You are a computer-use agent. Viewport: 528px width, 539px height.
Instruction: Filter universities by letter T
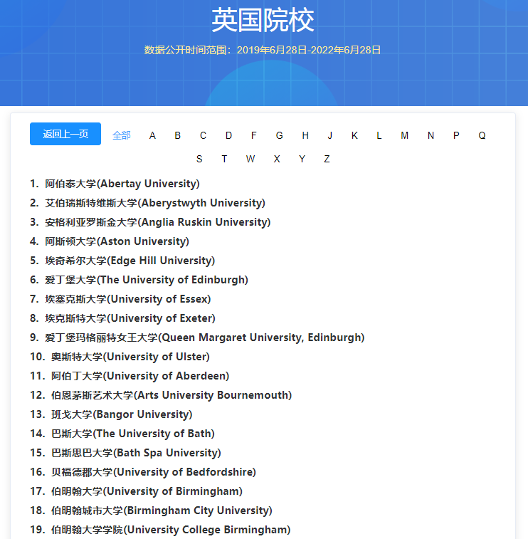click(x=224, y=159)
